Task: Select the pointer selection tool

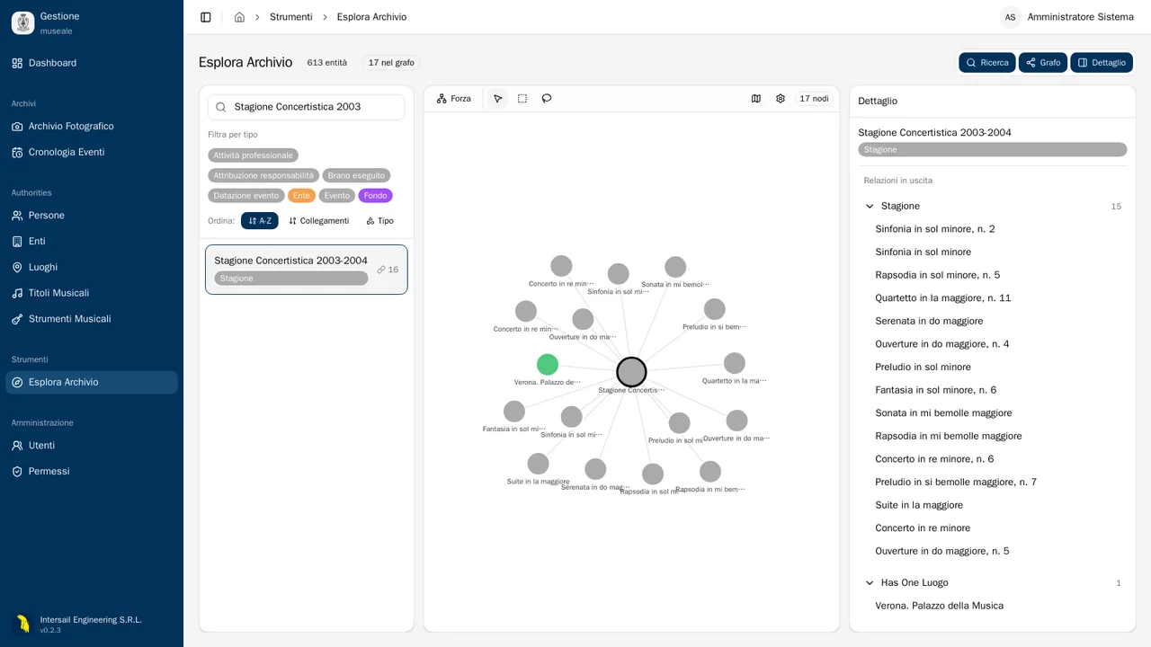Action: click(498, 99)
